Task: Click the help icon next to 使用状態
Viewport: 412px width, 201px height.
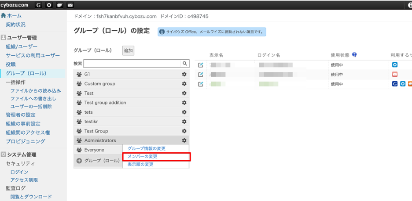Action: pos(354,55)
